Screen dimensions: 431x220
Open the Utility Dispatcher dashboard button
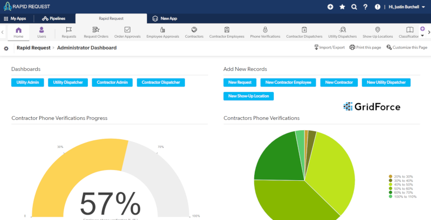[x=68, y=82]
